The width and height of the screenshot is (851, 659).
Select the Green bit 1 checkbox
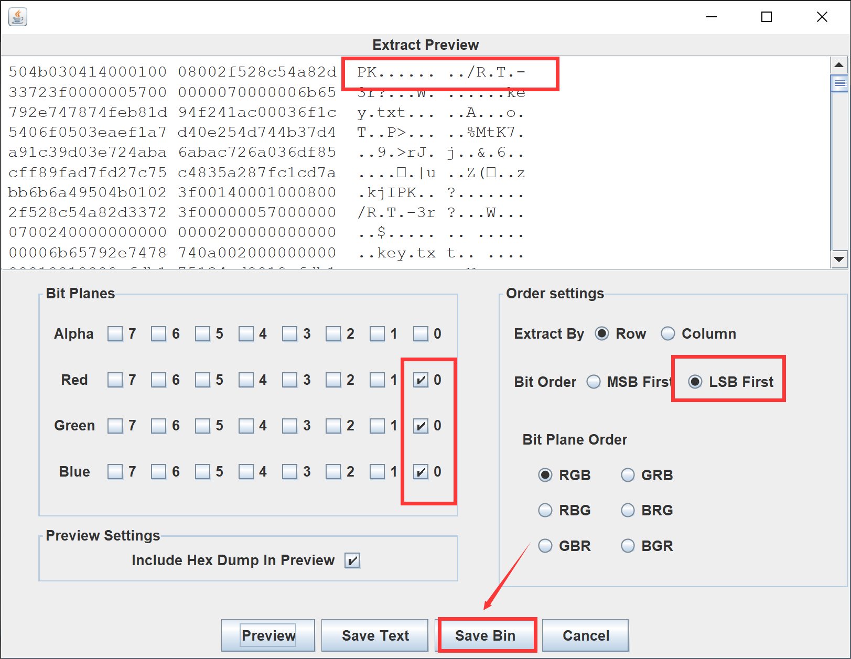[377, 426]
